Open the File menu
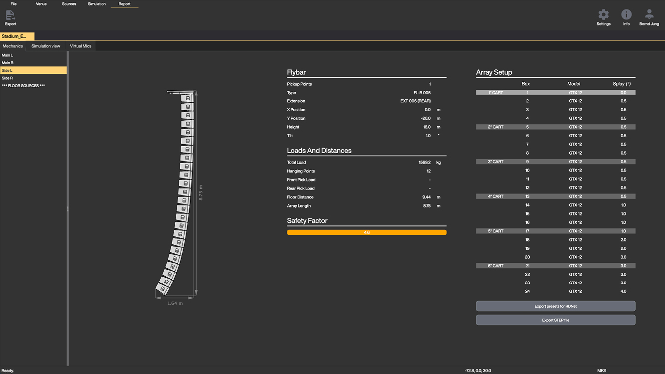This screenshot has width=665, height=374. (13, 4)
